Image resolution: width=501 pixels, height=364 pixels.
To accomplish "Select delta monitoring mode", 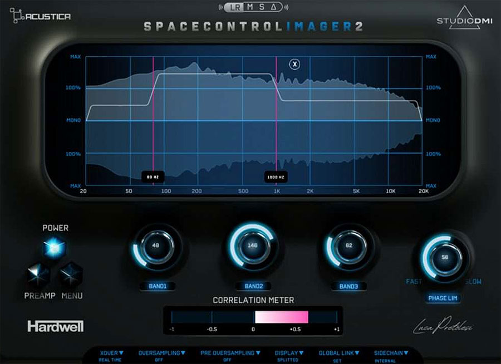I will click(x=273, y=7).
